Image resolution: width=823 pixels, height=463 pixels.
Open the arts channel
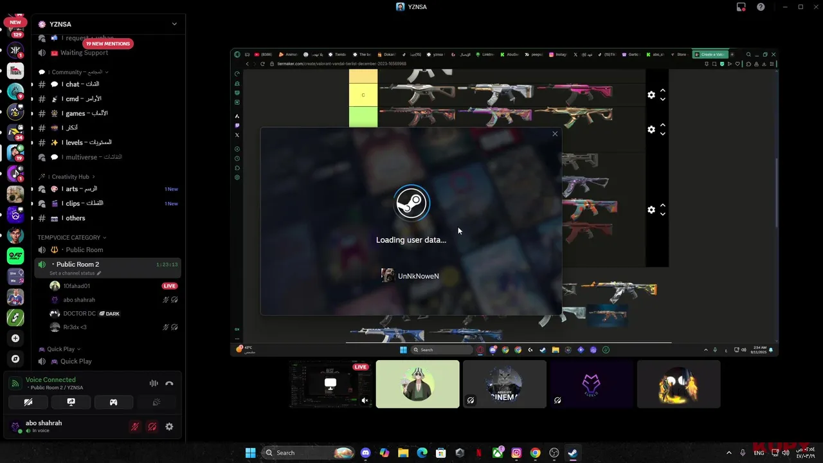click(107, 189)
